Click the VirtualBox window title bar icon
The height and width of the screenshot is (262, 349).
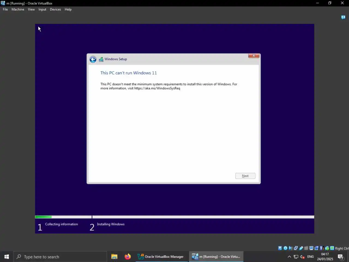(x=3, y=3)
